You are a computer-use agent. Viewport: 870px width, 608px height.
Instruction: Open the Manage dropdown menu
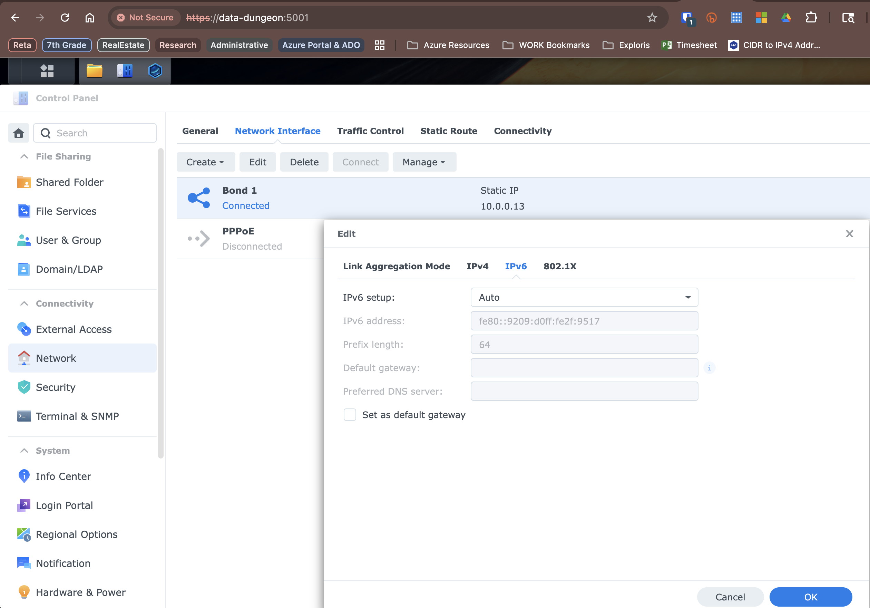click(x=424, y=162)
